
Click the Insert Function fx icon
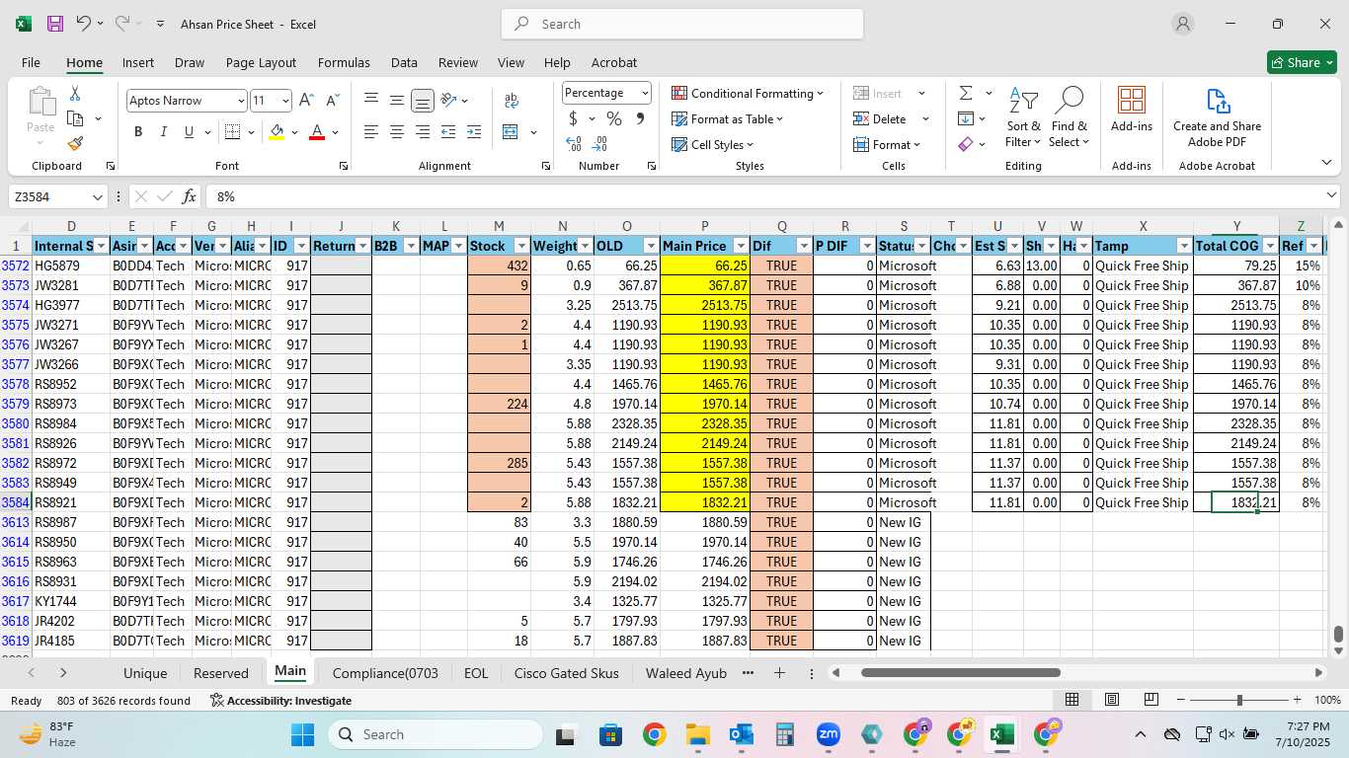tap(190, 196)
